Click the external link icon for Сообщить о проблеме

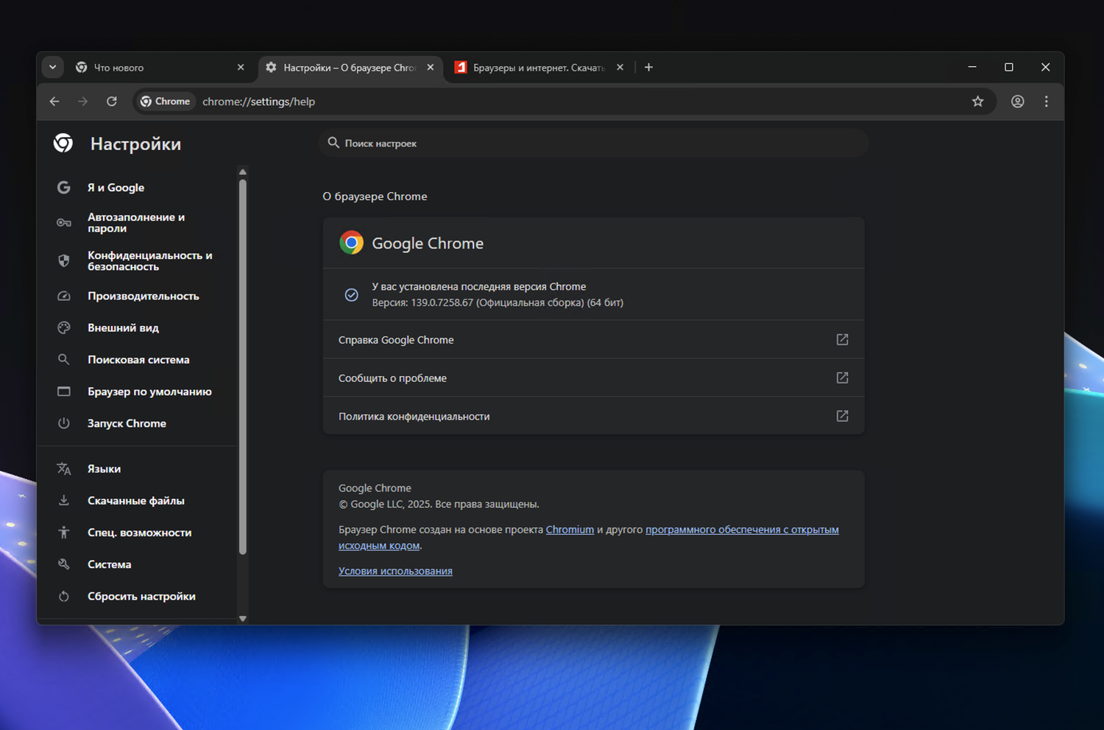pos(842,378)
